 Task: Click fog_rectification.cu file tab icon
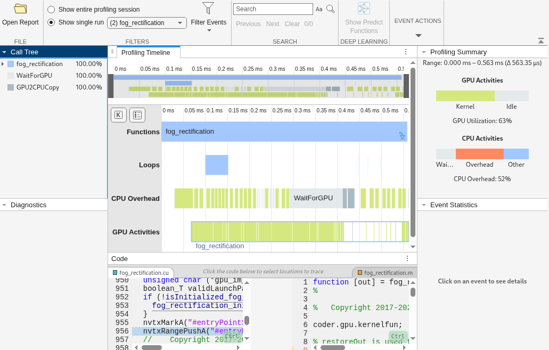115,273
